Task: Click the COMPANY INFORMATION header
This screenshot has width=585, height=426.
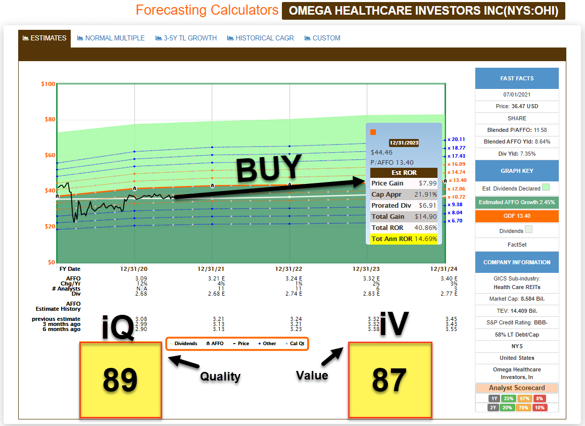Action: [517, 262]
